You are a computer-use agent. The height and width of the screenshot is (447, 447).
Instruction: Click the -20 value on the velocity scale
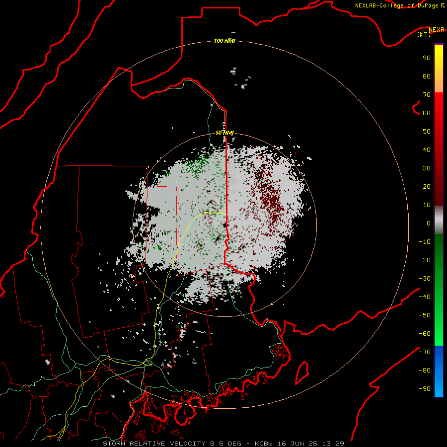[425, 260]
